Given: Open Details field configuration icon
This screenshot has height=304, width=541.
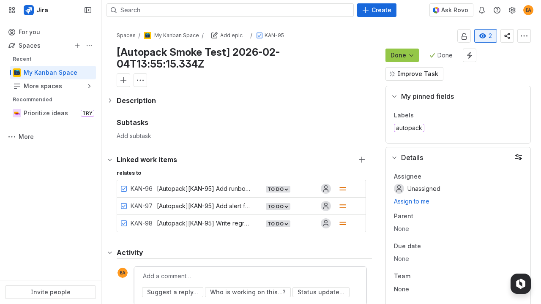Looking at the screenshot, I should tap(519, 157).
